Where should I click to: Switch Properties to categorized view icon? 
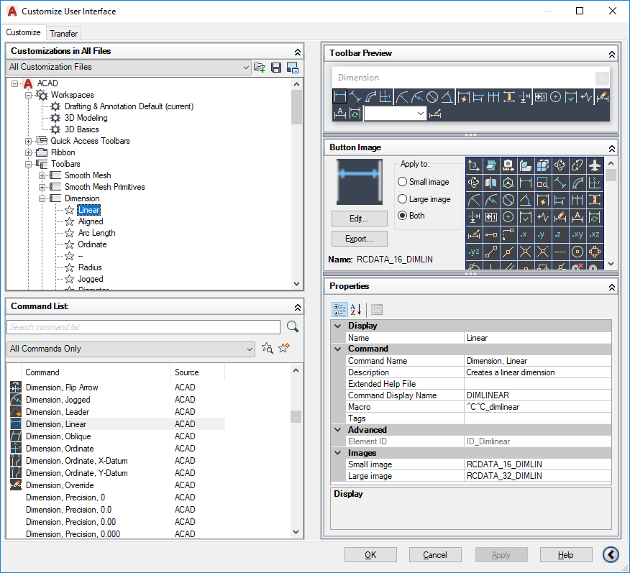tap(339, 310)
